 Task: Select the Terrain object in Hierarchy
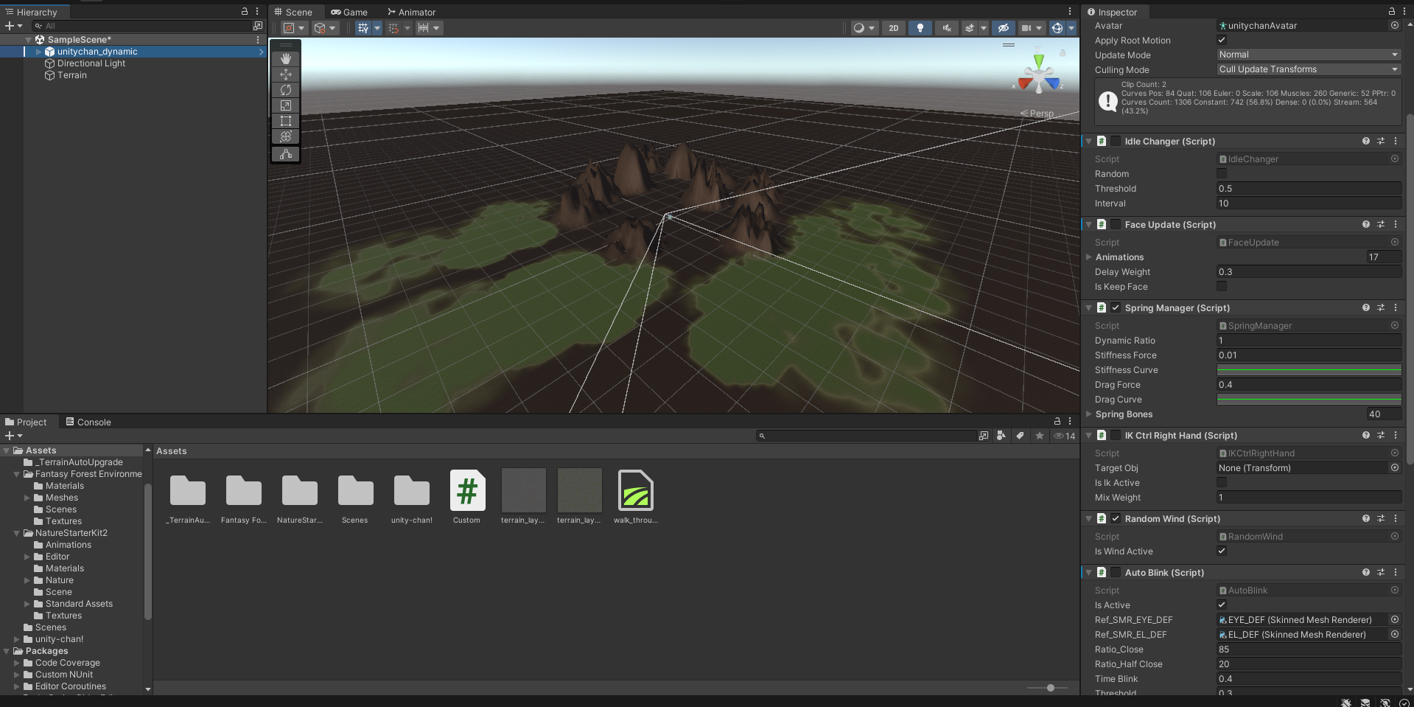click(x=71, y=75)
